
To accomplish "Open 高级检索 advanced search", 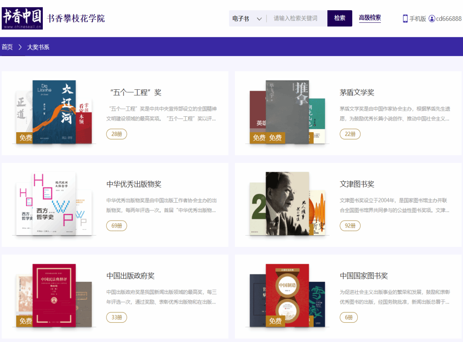I will pos(370,18).
